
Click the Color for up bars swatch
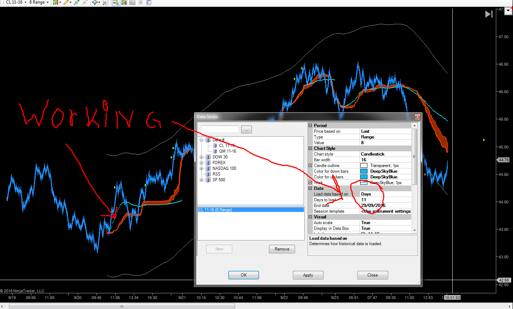click(364, 177)
